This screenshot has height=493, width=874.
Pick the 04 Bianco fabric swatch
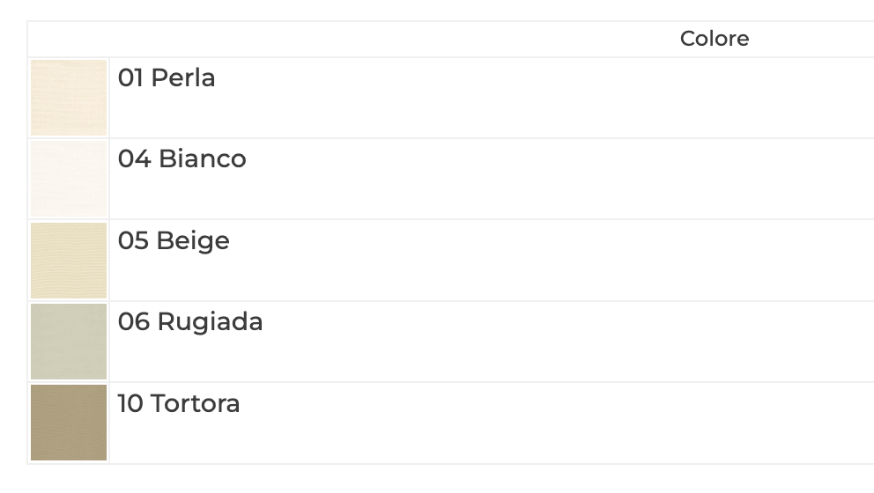pos(69,179)
